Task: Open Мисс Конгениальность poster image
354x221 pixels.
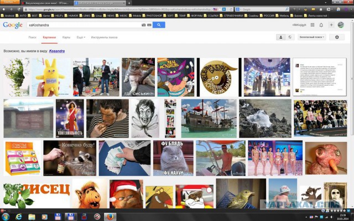Action: pyautogui.click(x=70, y=118)
